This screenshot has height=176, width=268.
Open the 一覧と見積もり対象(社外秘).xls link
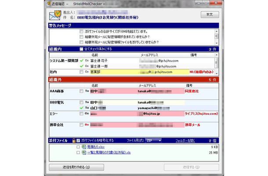[x=109, y=152]
